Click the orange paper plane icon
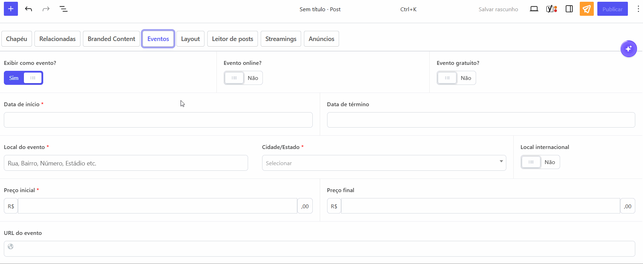Viewport: 643px width, 264px height. [586, 9]
